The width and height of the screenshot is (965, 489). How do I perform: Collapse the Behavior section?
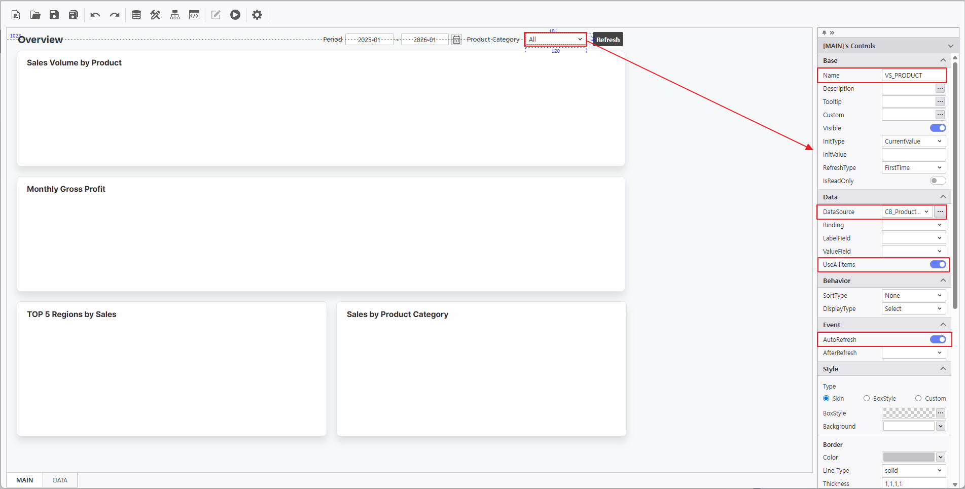coord(943,281)
